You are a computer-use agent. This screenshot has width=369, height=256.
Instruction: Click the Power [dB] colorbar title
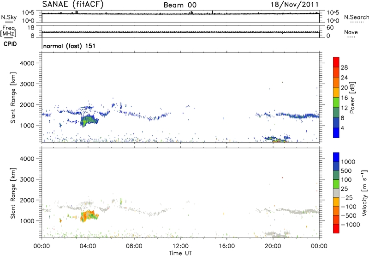(352, 98)
